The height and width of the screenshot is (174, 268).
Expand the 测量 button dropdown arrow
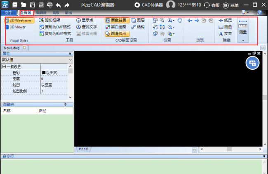243,41
